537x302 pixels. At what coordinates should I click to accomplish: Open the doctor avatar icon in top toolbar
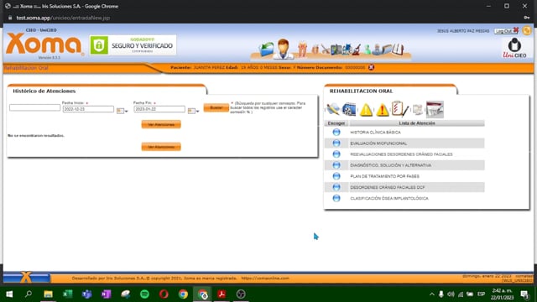coord(284,49)
